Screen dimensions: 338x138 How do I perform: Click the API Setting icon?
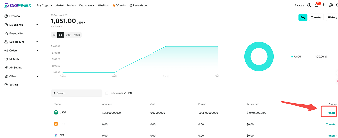[x=6, y=68]
